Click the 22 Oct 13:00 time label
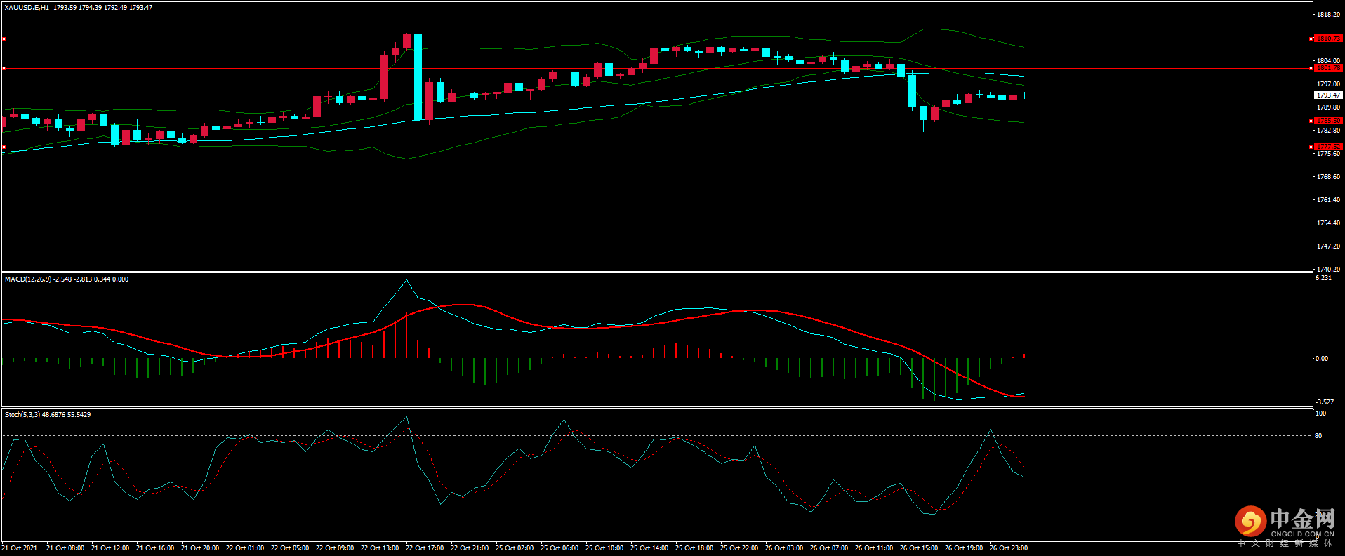 (x=380, y=548)
